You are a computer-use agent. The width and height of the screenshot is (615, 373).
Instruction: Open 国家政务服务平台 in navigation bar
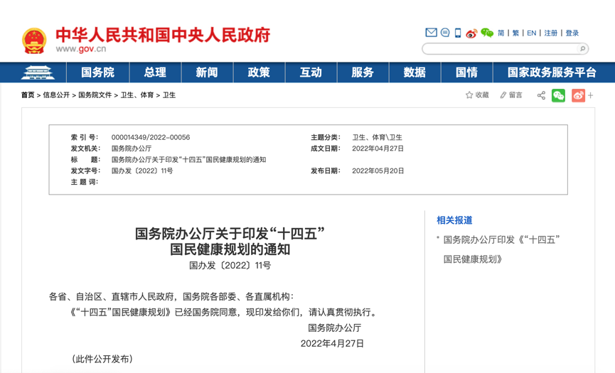[552, 72]
